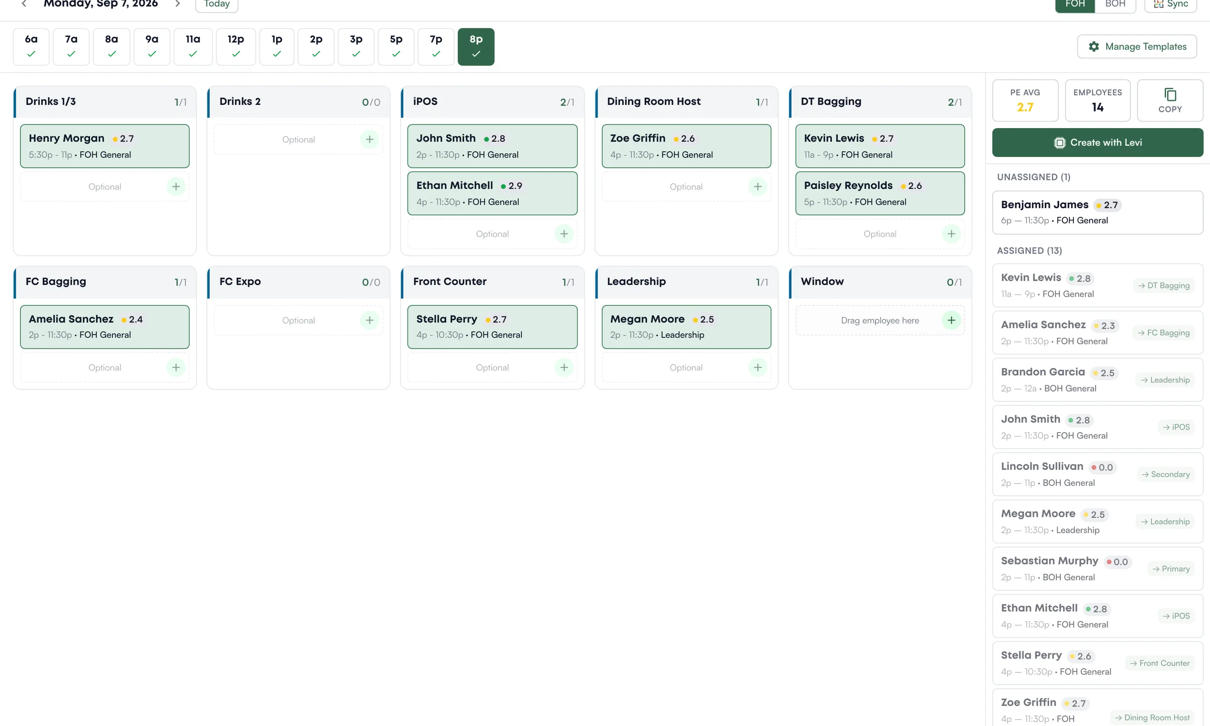Select the 11a time slot

click(193, 46)
